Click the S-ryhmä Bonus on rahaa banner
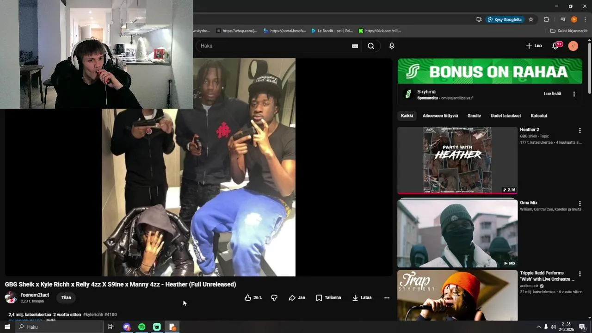Viewport: 592px width, 333px height. point(490,71)
